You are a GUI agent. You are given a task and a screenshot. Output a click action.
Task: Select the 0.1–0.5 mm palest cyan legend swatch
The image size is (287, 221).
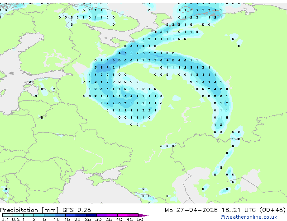point(8,215)
